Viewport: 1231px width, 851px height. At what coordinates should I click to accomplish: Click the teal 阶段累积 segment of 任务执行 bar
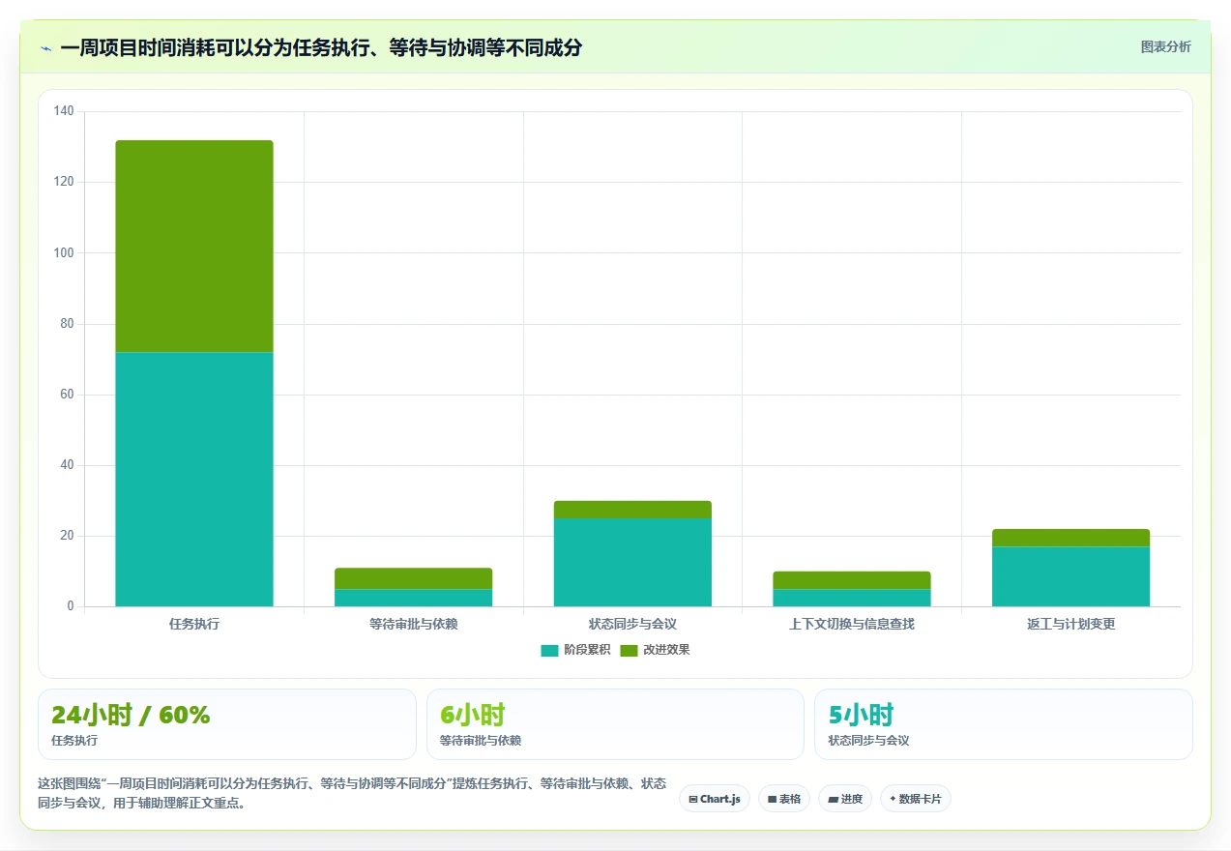point(194,480)
